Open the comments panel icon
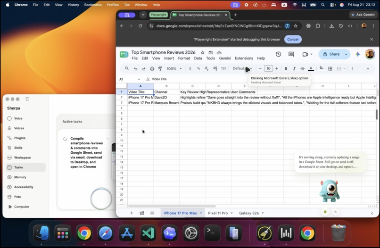380x248 pixels. coord(291,54)
